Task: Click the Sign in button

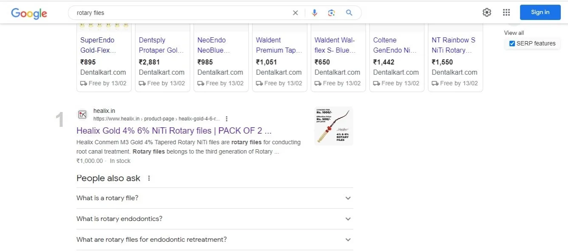Action: coord(540,12)
